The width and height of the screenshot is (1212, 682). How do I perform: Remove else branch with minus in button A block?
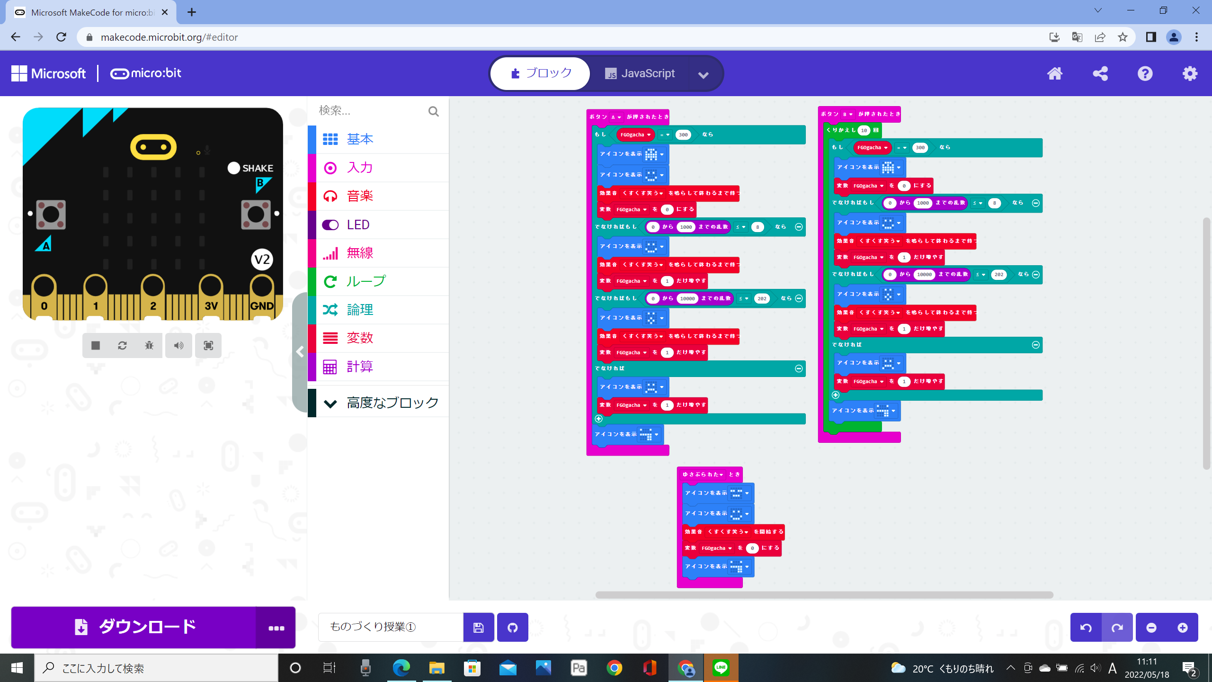point(799,368)
